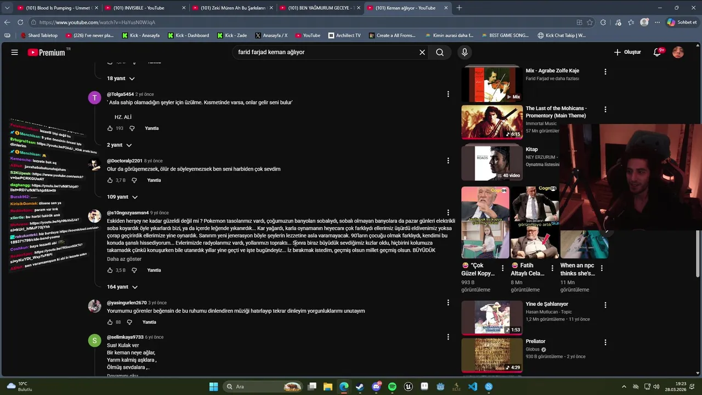
Task: Reply to @yasingurlen2670 with Yanıtla
Action: (149, 322)
